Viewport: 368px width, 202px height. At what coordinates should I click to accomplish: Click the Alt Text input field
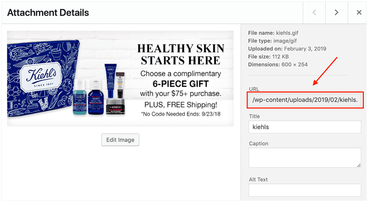(x=305, y=190)
